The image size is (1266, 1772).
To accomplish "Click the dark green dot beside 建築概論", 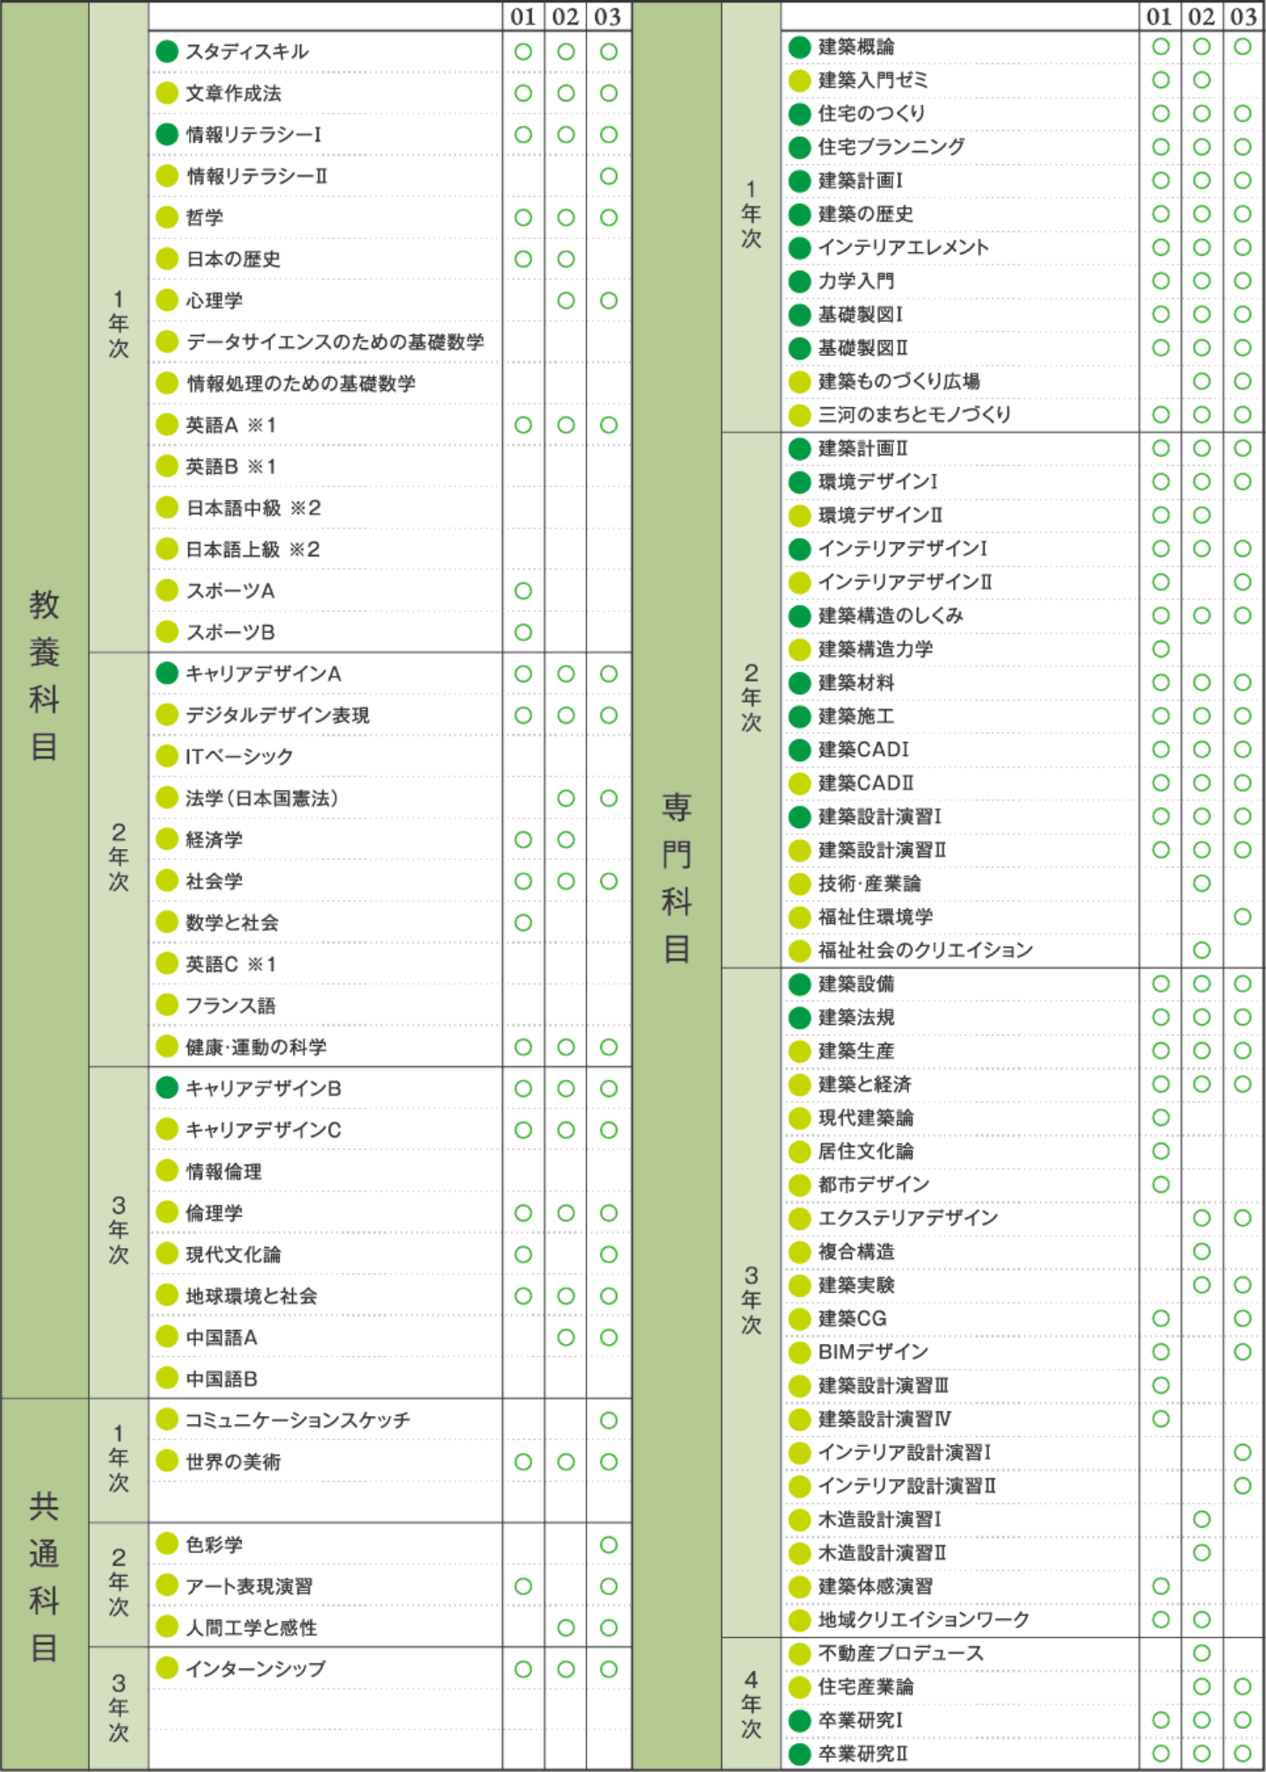I will [799, 47].
